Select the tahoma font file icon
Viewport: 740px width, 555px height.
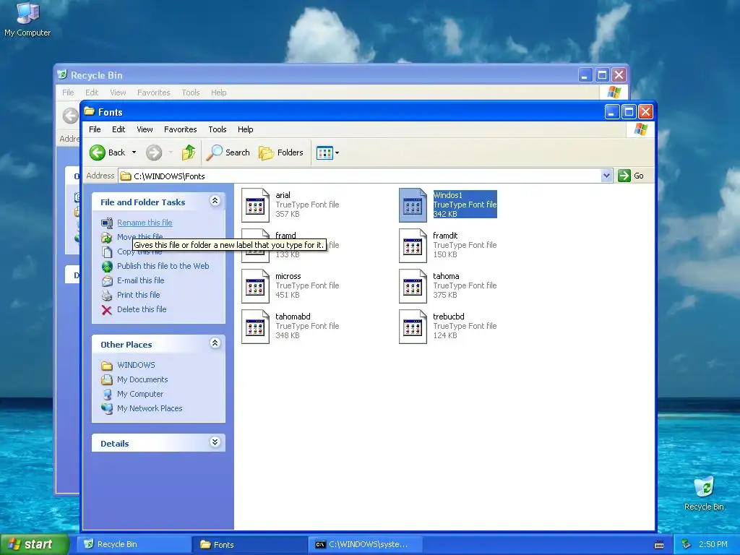413,286
